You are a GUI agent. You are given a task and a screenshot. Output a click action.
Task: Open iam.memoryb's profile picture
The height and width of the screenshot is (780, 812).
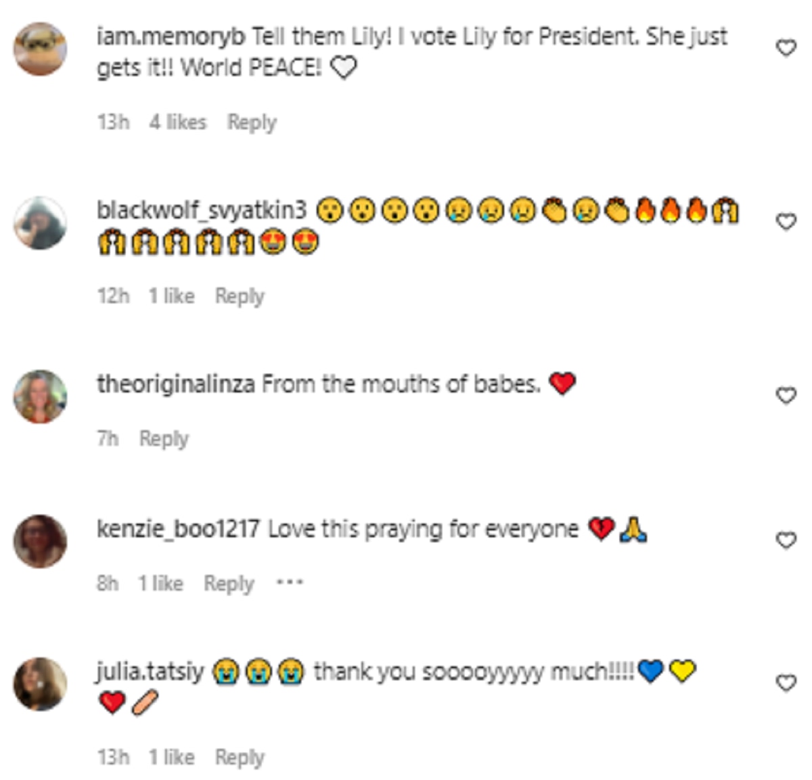(41, 49)
